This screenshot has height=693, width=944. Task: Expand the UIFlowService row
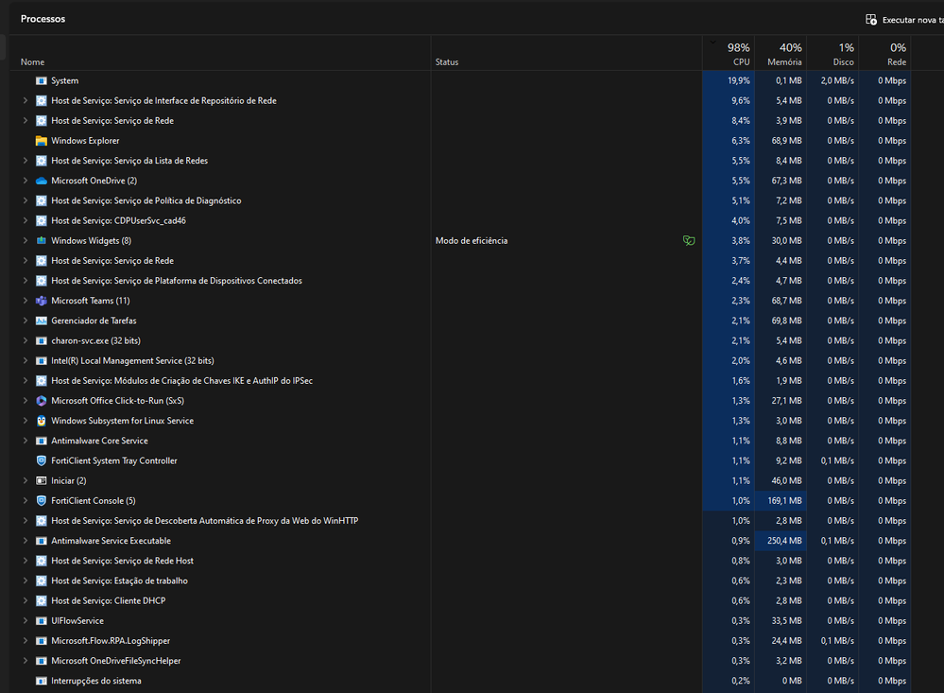click(26, 621)
